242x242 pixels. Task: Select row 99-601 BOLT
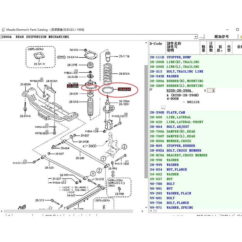pyautogui.click(x=195, y=198)
